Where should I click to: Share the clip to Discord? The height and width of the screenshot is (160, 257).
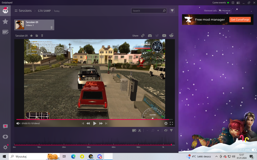click(x=150, y=36)
